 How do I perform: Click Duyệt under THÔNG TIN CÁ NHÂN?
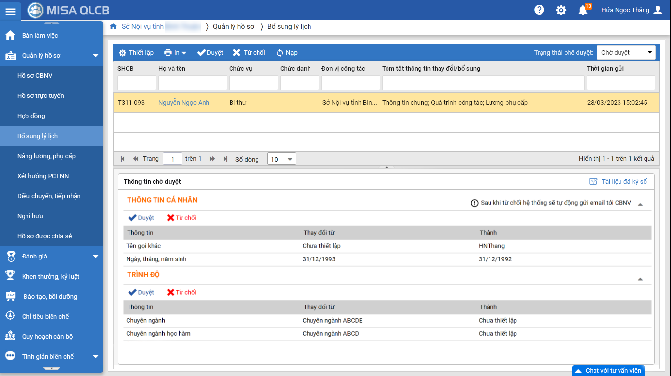click(x=141, y=218)
